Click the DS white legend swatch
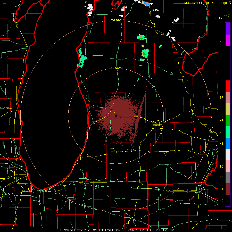Image resolution: width=232 pixels, height=232 pixels. (x=228, y=155)
